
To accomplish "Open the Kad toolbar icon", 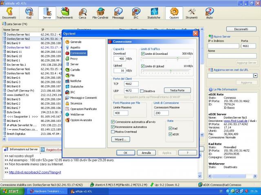I will pos(29,13).
